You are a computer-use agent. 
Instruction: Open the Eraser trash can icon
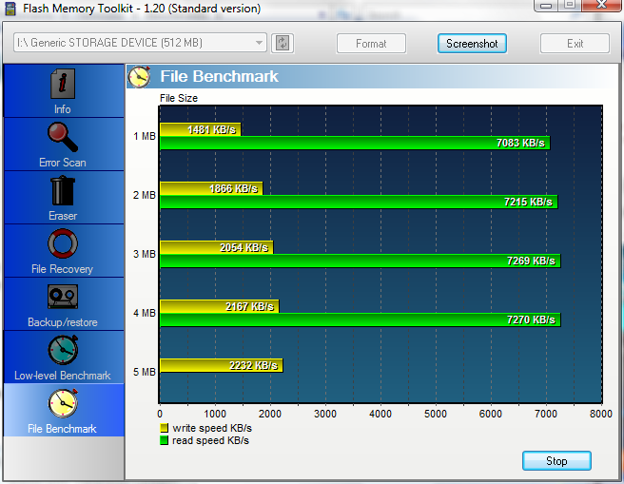point(63,191)
